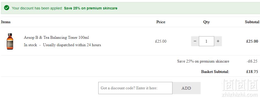Image resolution: width=260 pixels, height=99 pixels.
Task: Click the ADD discount code button
Action: click(x=186, y=88)
